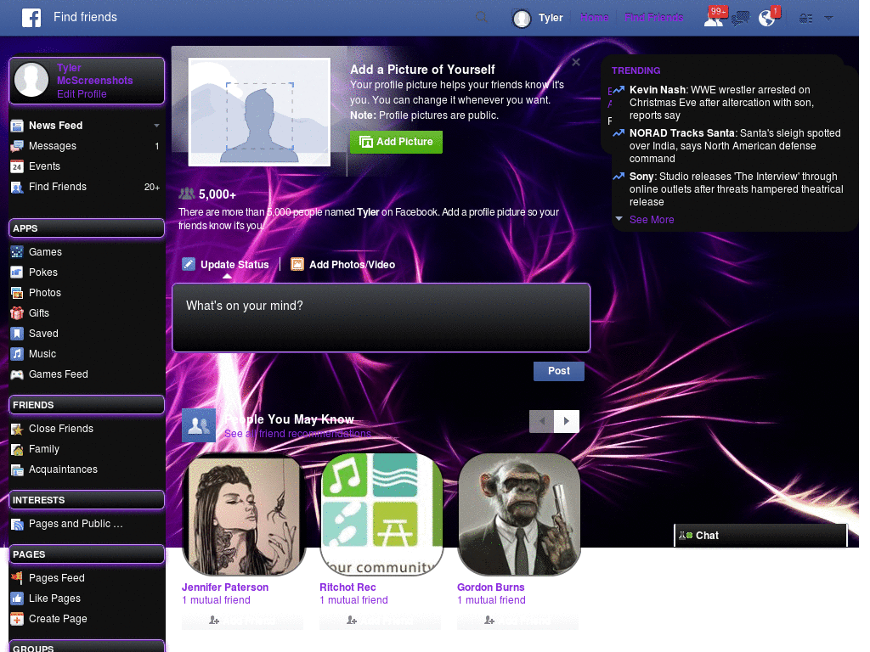Click the blue Post button

click(559, 371)
